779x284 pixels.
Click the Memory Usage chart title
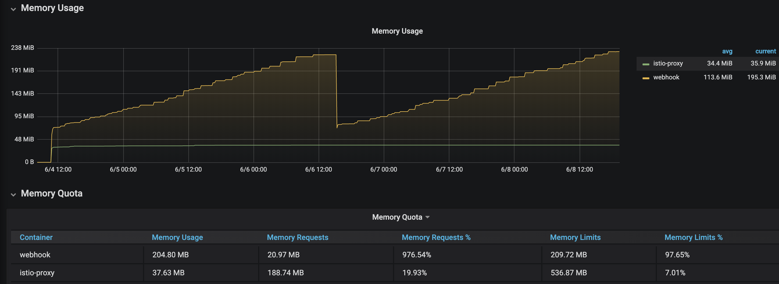point(397,31)
